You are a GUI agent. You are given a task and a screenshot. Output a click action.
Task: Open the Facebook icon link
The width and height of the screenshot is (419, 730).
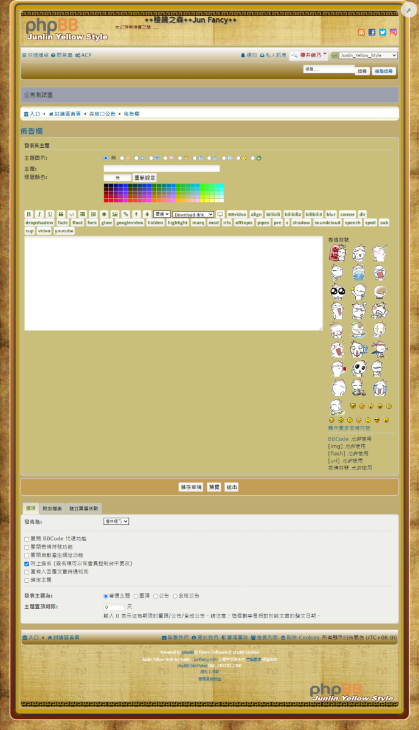(372, 32)
